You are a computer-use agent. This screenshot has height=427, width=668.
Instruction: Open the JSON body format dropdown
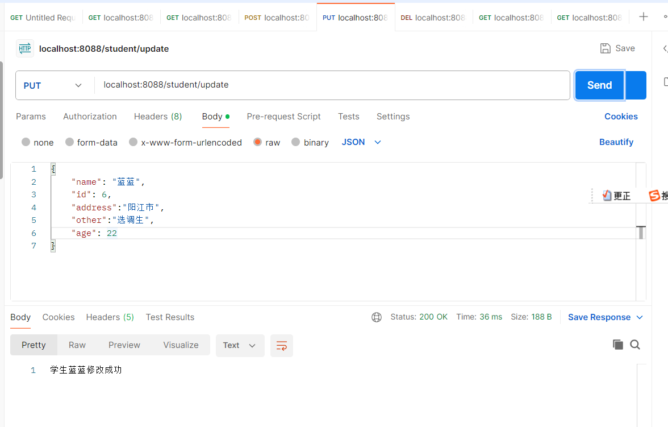(x=361, y=142)
